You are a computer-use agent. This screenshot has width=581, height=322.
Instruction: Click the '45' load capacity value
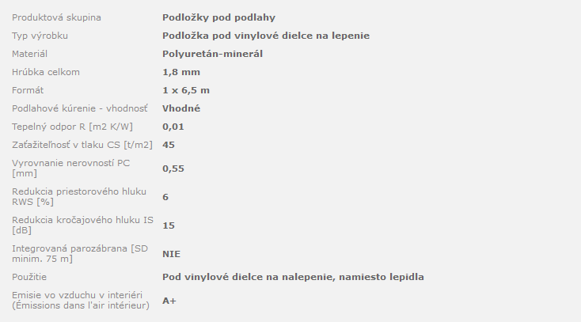[x=169, y=145]
